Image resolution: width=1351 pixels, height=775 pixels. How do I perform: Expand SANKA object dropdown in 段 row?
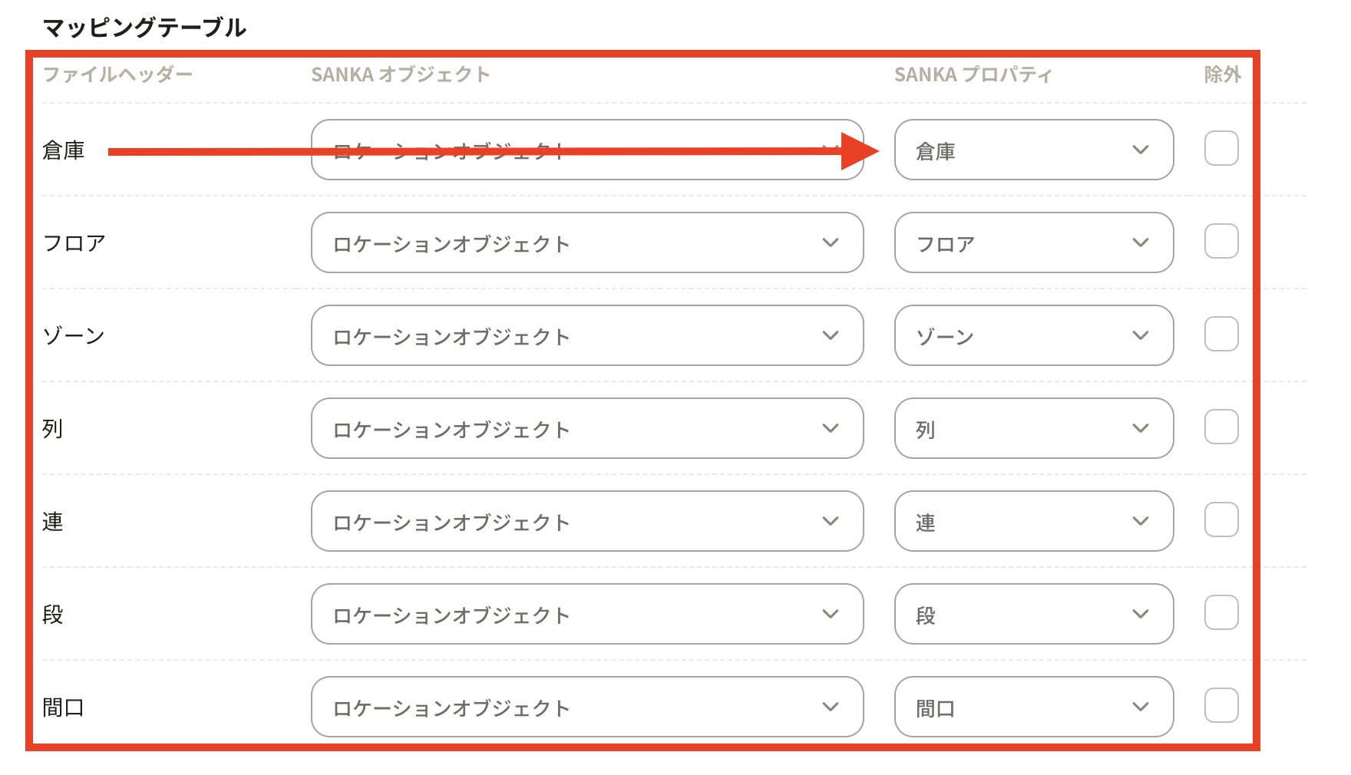point(587,615)
